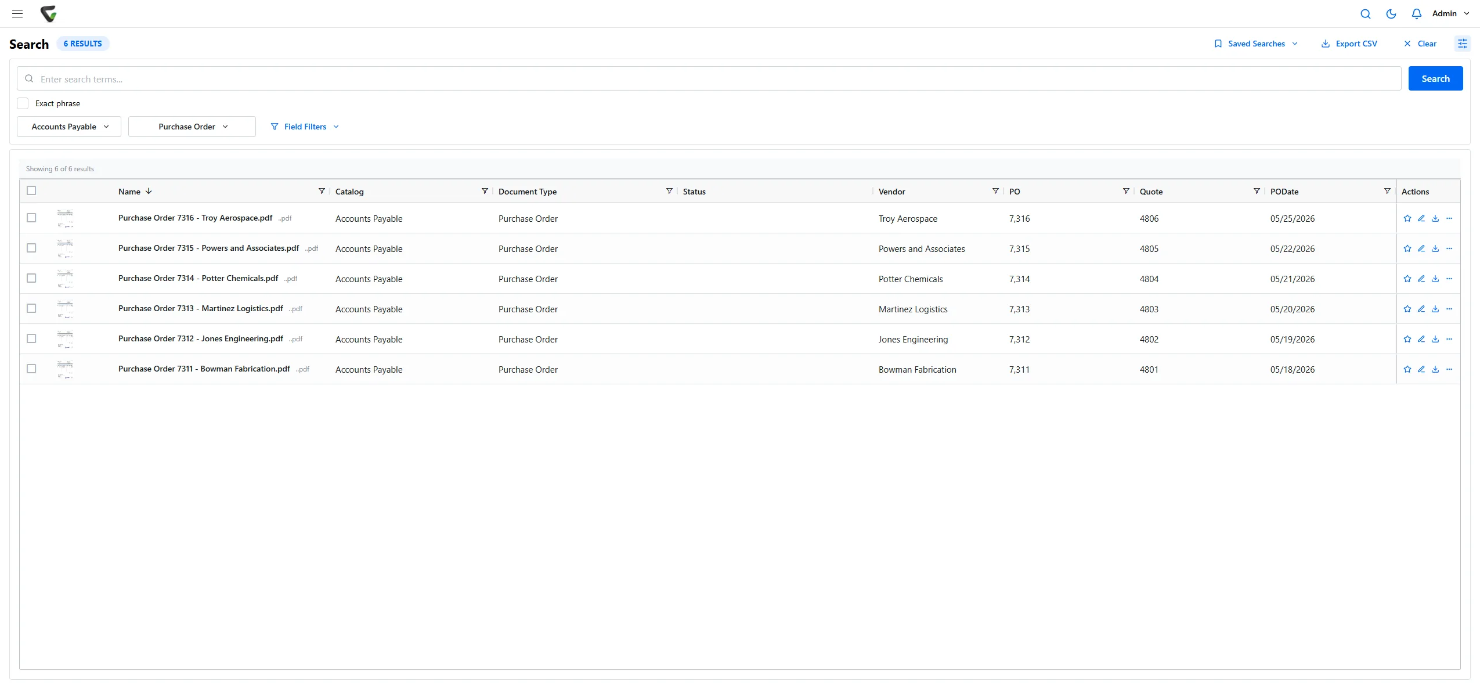Download Purchase Order 7313 file
The height and width of the screenshot is (685, 1480).
tap(1435, 309)
